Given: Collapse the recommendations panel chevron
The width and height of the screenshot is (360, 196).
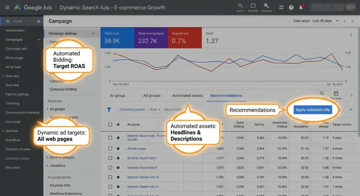Looking at the screenshot, I should (x=351, y=110).
